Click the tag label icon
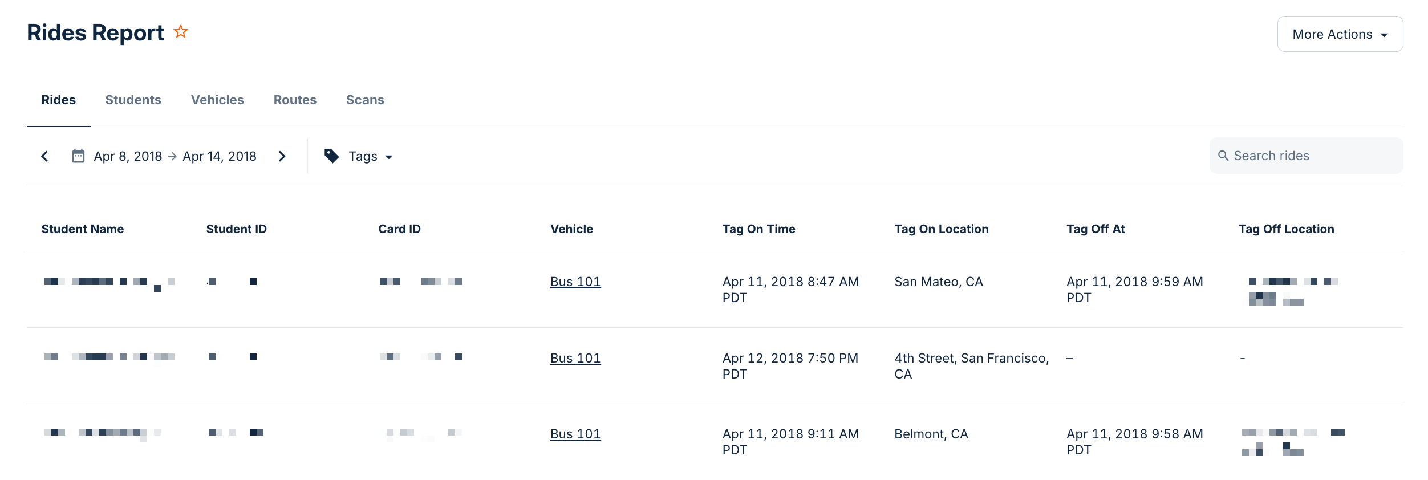1428x480 pixels. point(331,156)
